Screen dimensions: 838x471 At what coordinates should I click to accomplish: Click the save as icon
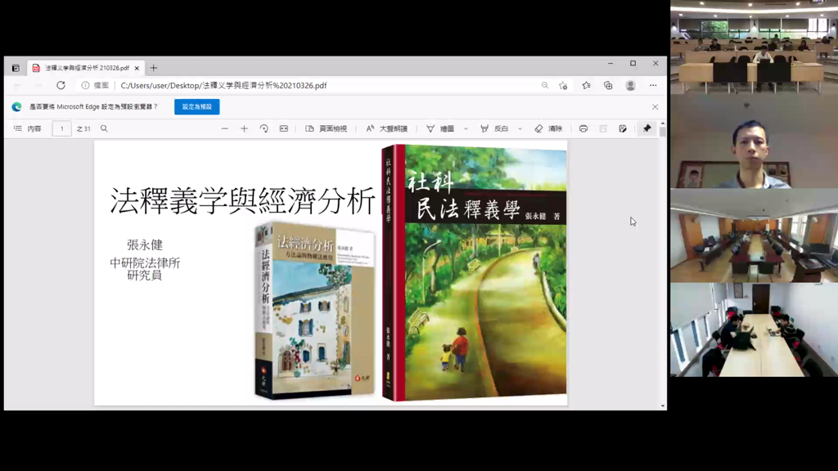tap(623, 128)
